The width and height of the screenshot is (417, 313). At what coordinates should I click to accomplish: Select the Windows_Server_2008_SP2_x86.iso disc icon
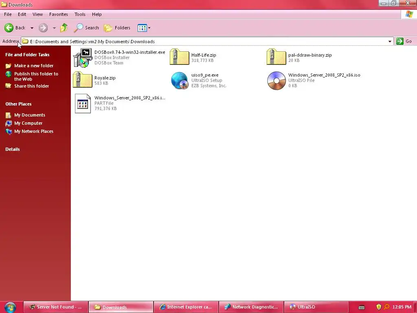(x=277, y=81)
